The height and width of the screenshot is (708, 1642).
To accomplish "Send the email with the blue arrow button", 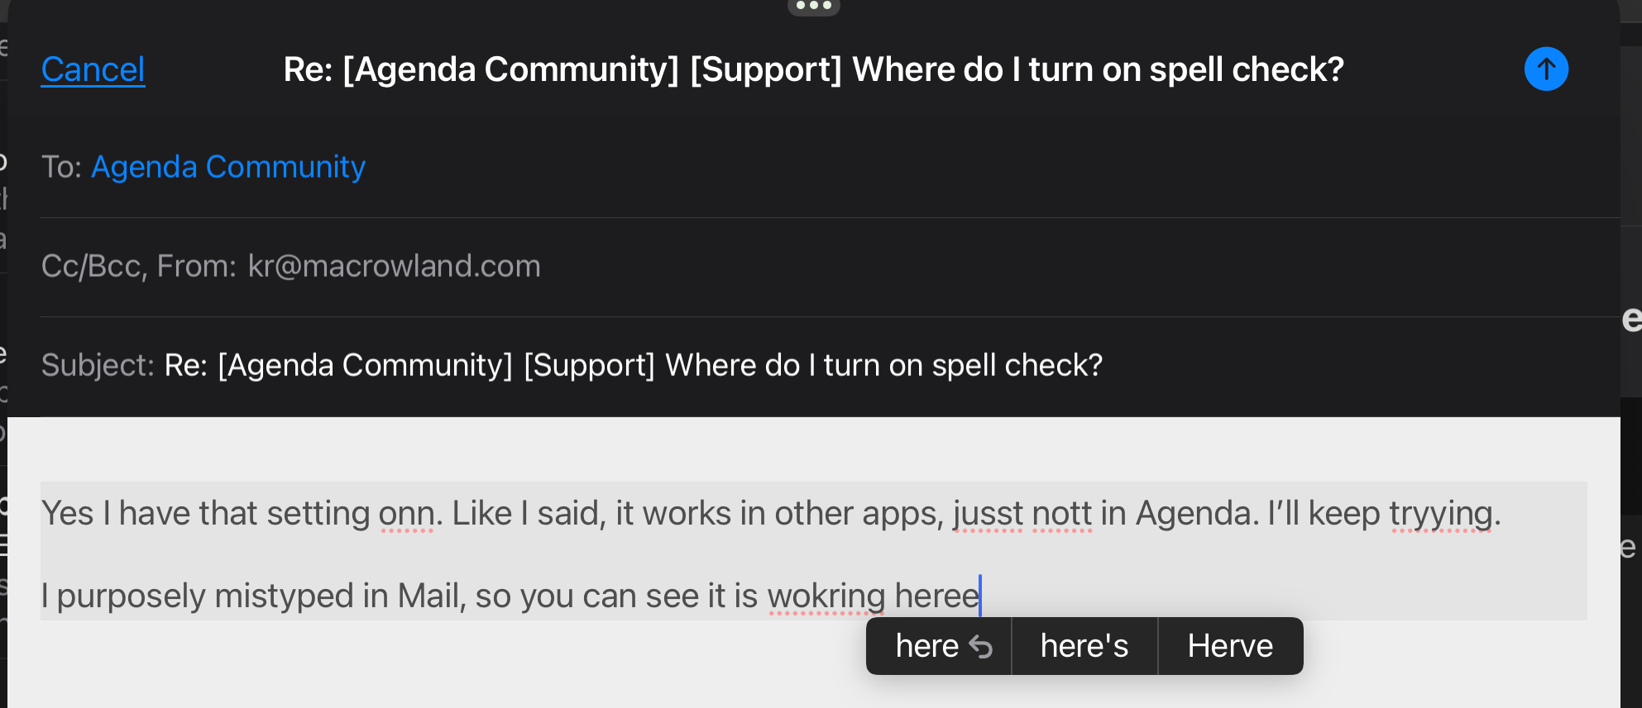I will click(1546, 69).
